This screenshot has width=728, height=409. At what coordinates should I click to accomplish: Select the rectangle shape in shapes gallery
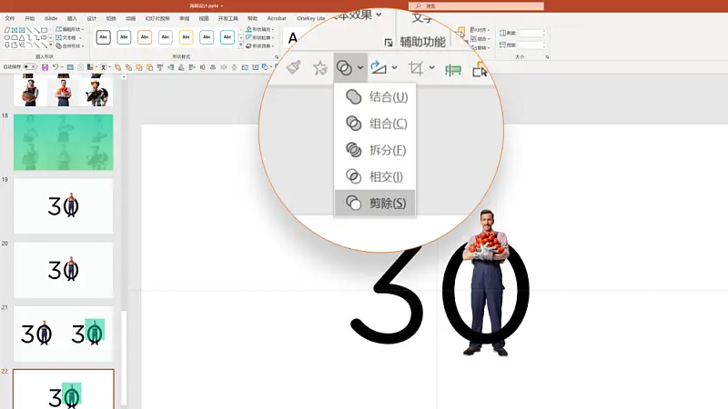coord(44,30)
